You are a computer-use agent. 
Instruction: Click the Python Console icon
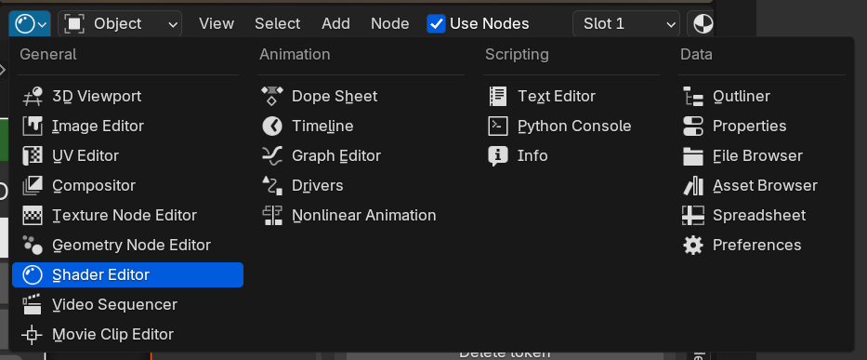pos(498,127)
